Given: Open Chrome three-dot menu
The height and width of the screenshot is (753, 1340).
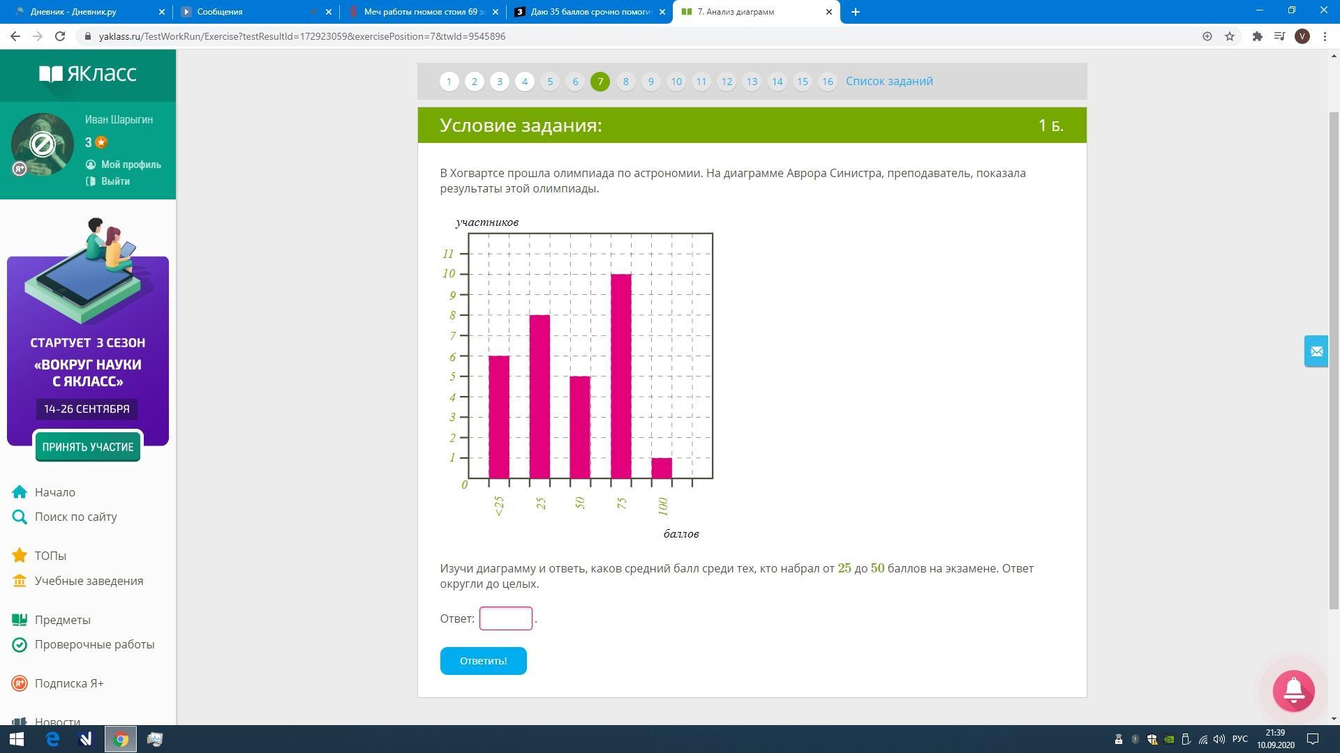Looking at the screenshot, I should 1325,36.
